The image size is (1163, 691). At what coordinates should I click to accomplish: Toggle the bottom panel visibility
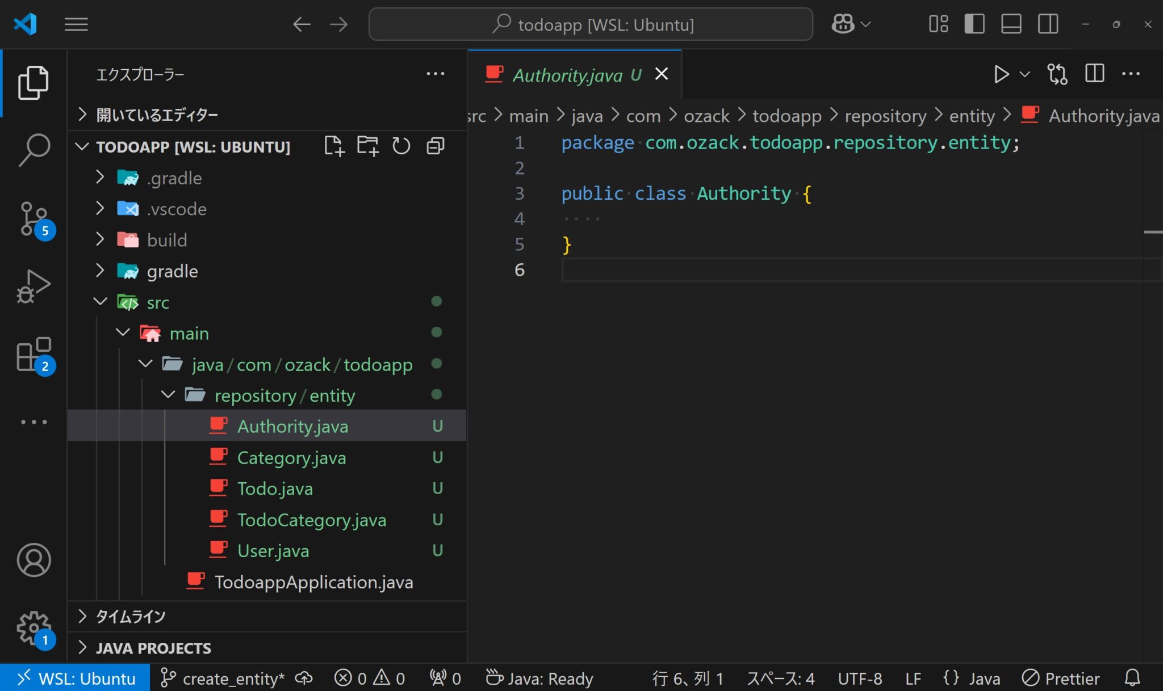point(1011,24)
